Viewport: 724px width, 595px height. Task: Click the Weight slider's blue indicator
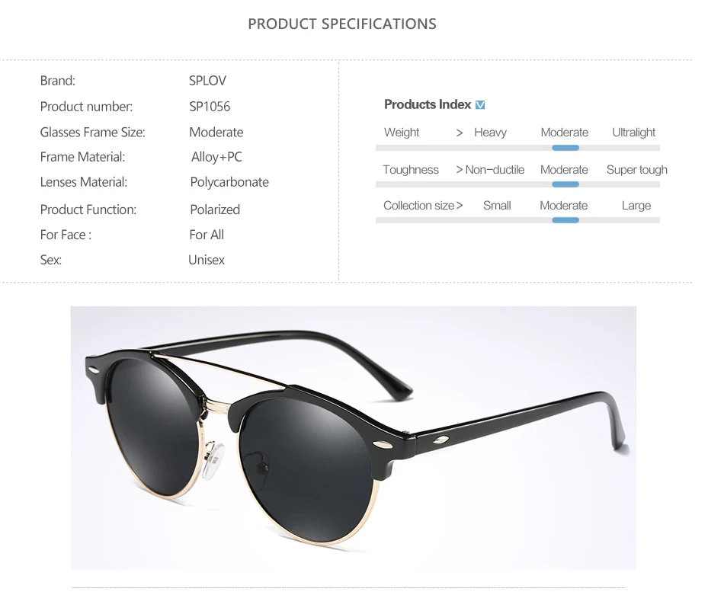click(x=565, y=148)
